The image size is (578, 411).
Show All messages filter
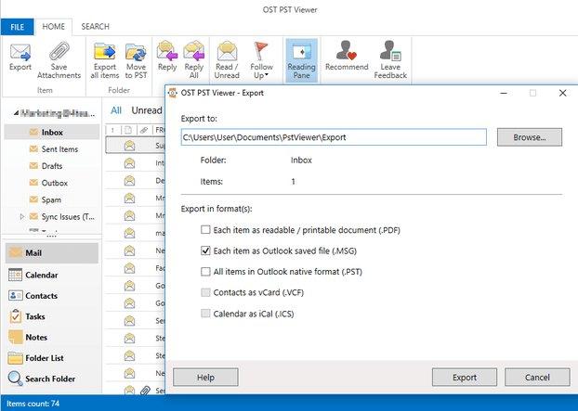(x=116, y=110)
